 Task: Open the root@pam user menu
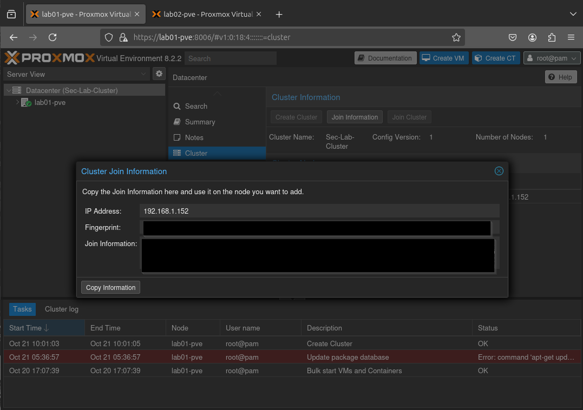click(x=552, y=58)
